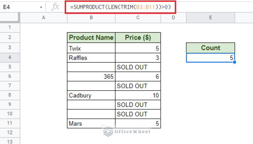Click the Product Name header cell
Screen dimensions: 253x144
tap(91, 38)
